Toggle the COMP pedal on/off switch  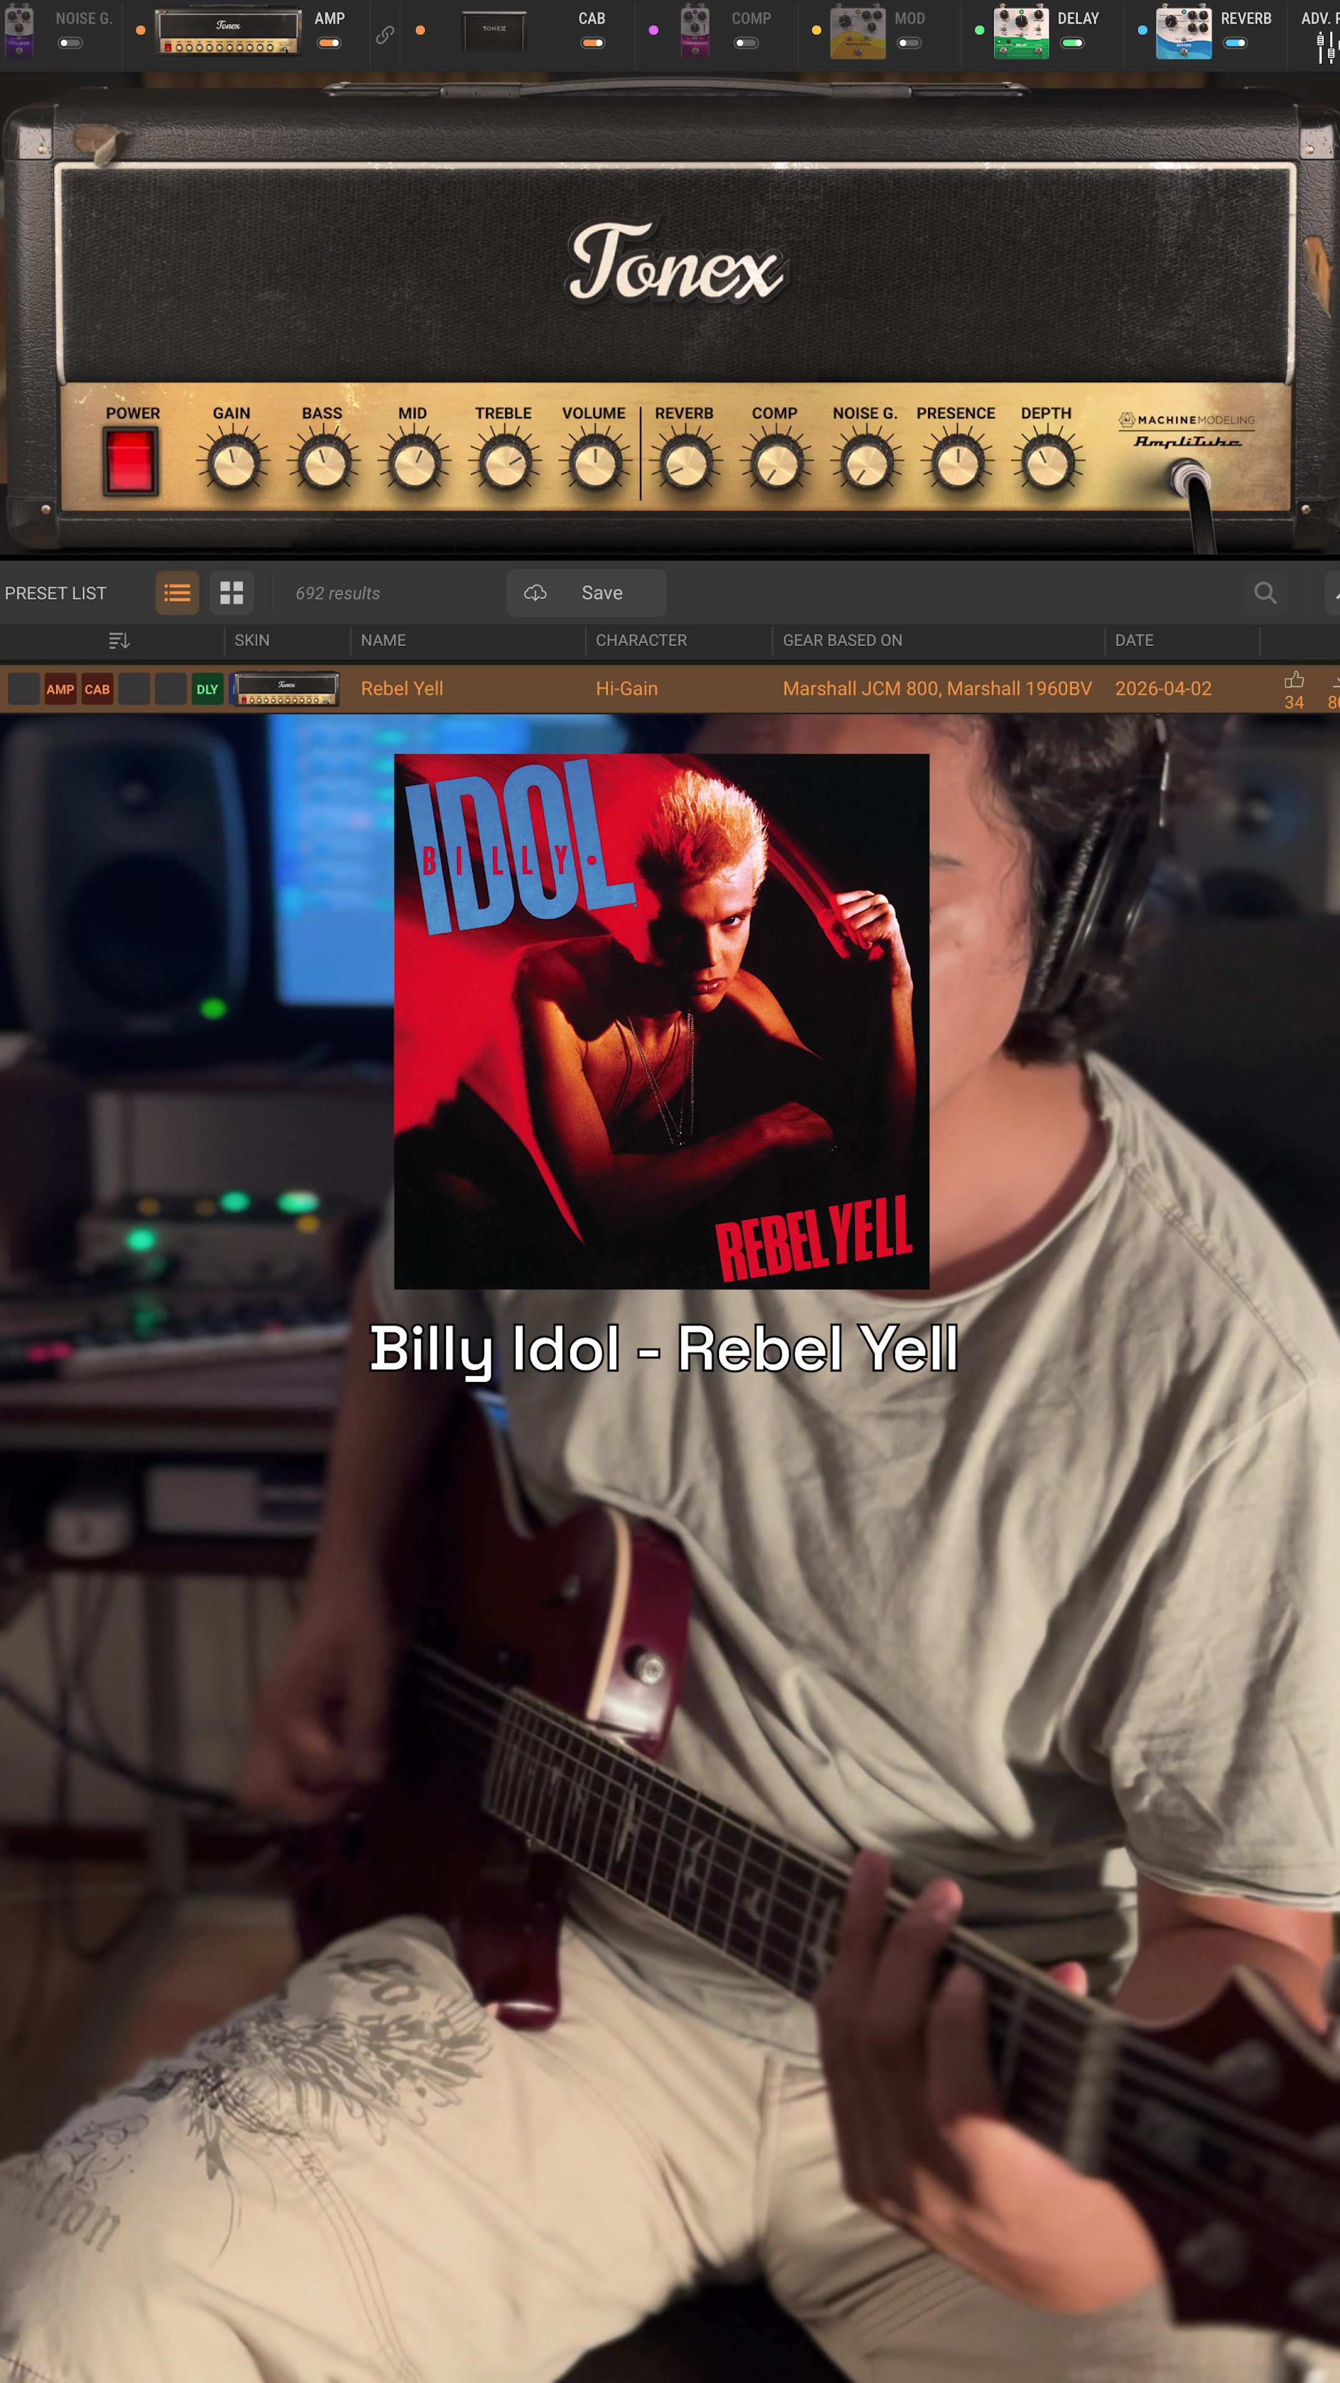[x=746, y=43]
